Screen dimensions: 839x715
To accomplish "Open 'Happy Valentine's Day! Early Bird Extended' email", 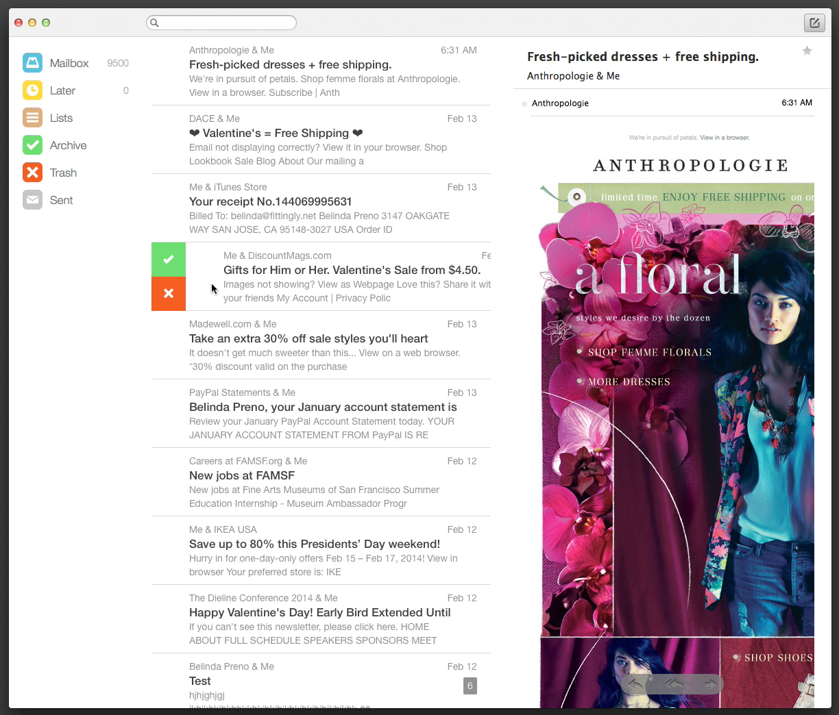I will click(x=321, y=619).
